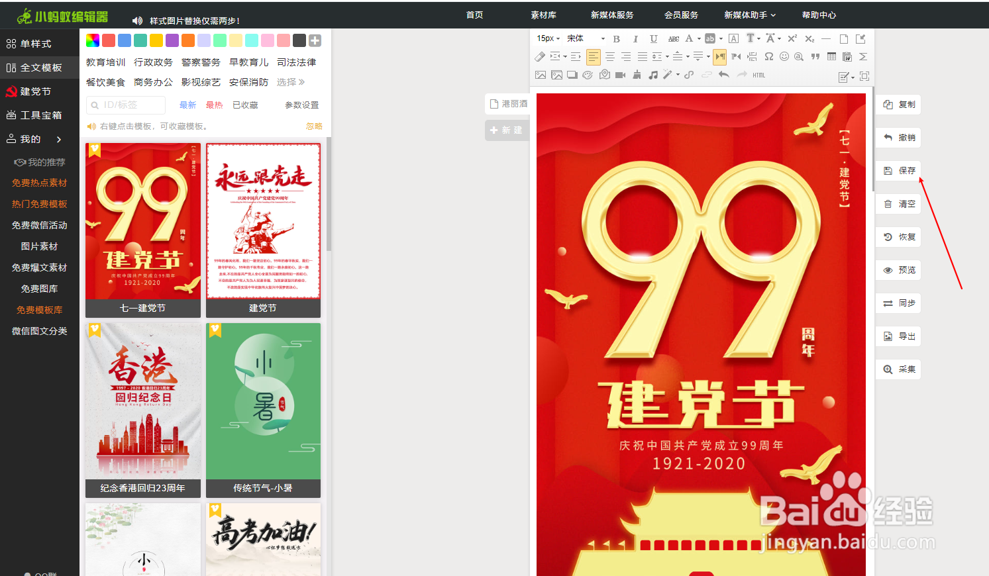The image size is (989, 576).
Task: Toggle underline text formatting
Action: [654, 39]
